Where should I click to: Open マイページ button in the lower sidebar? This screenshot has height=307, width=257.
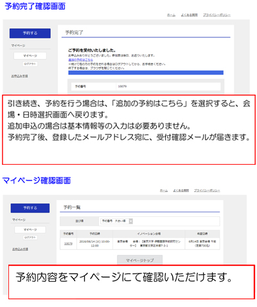[30, 230]
